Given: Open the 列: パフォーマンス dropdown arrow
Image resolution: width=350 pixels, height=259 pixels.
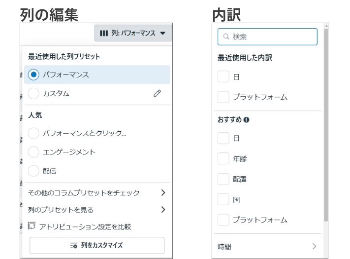Looking at the screenshot, I should 163,34.
